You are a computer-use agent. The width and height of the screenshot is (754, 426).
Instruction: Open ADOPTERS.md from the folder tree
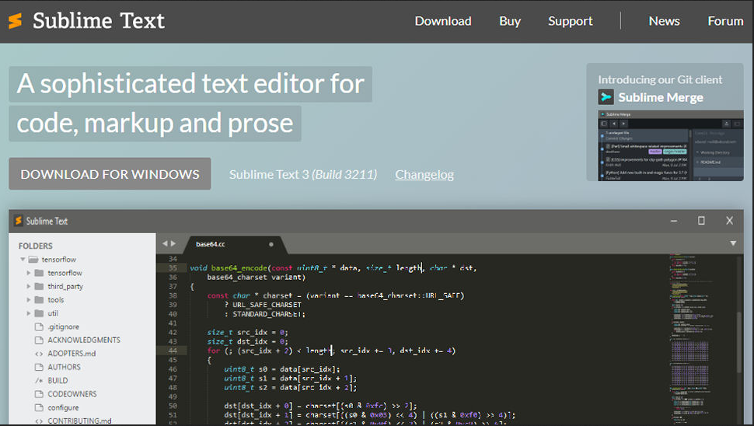[x=72, y=354]
